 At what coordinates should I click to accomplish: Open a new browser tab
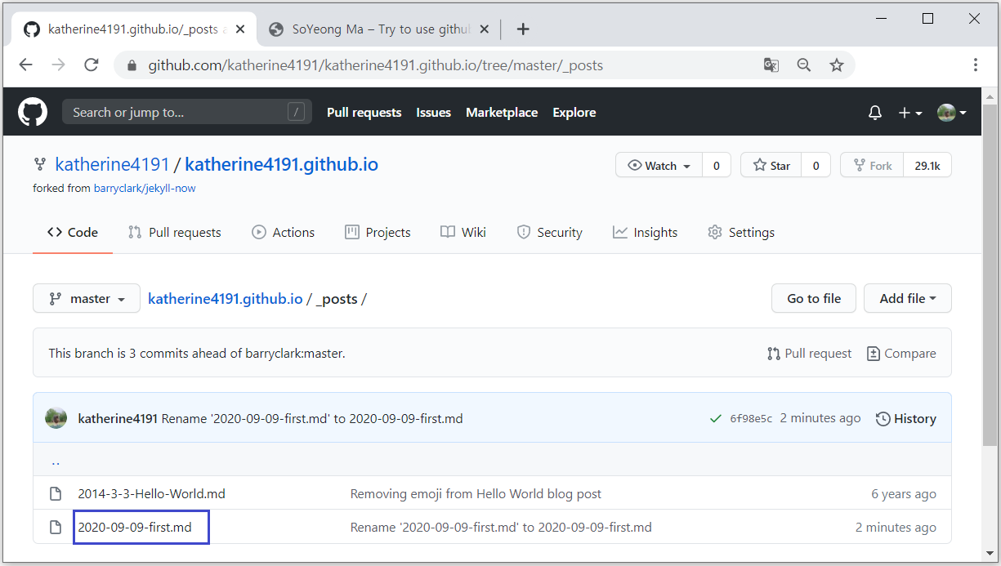523,29
